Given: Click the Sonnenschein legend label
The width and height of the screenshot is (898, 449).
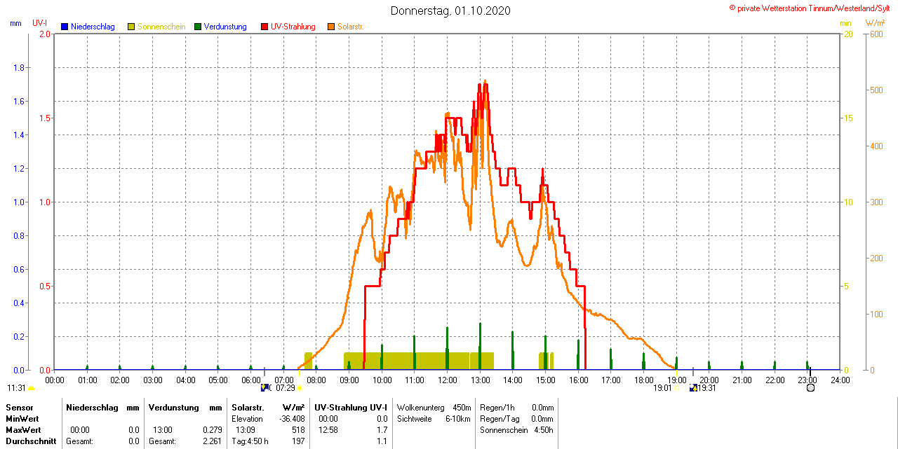Looking at the screenshot, I should tap(161, 27).
